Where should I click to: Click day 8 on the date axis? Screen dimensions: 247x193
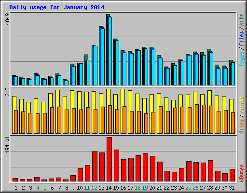pyautogui.click(x=67, y=188)
